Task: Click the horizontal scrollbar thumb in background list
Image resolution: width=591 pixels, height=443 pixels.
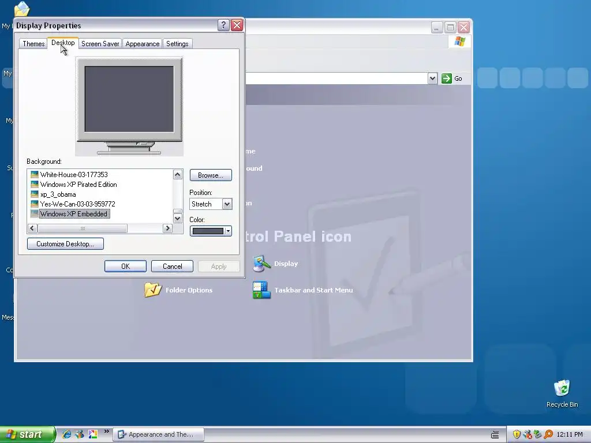Action: (82, 228)
